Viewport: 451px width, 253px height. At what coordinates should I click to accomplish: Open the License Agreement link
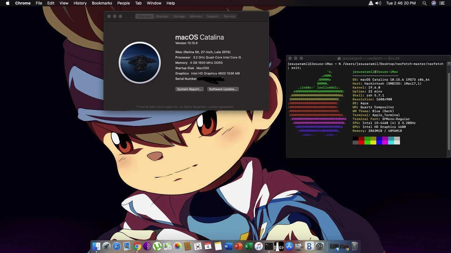220,107
